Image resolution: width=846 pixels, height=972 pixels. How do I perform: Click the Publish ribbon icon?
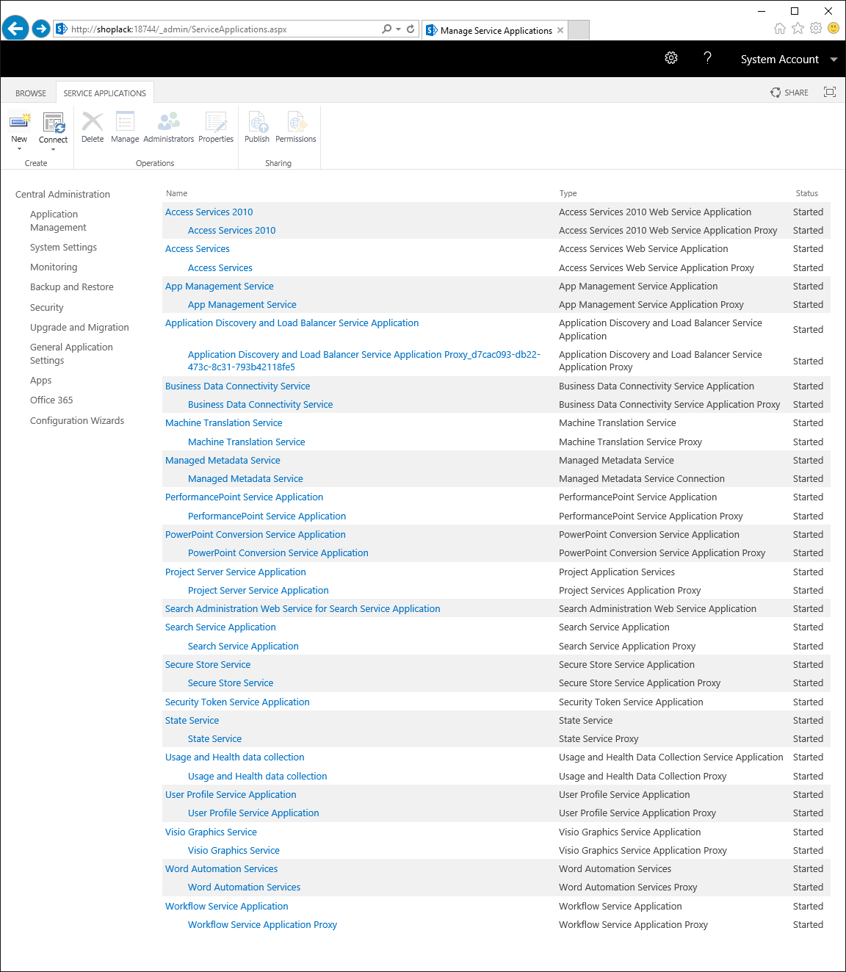tap(257, 121)
